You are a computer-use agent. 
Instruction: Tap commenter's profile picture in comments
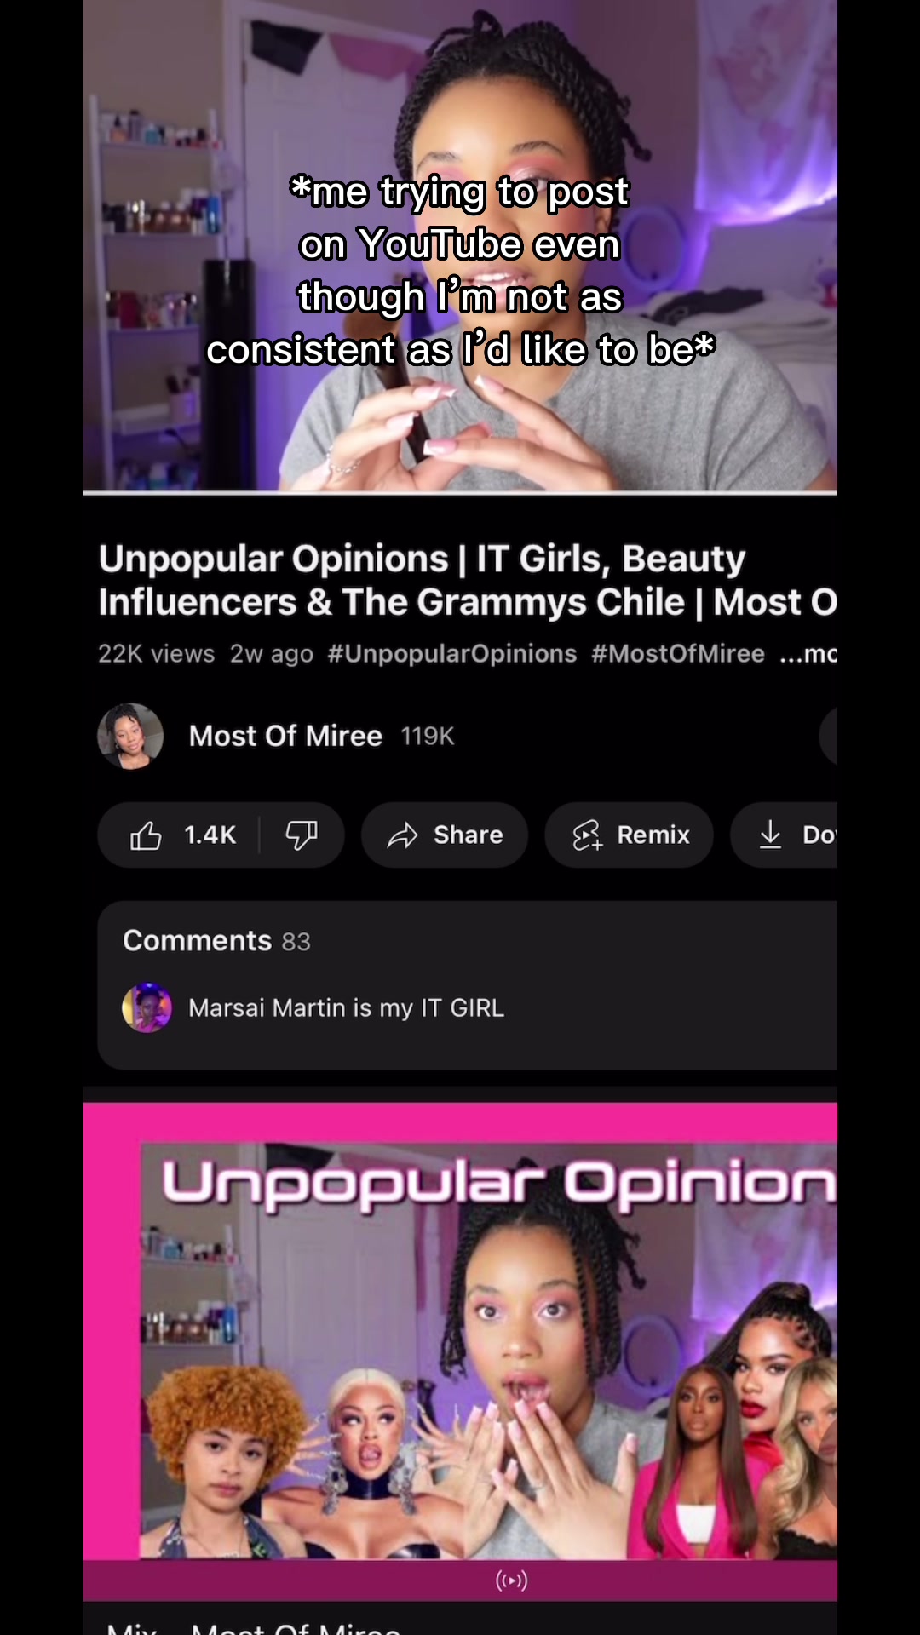coord(147,1008)
